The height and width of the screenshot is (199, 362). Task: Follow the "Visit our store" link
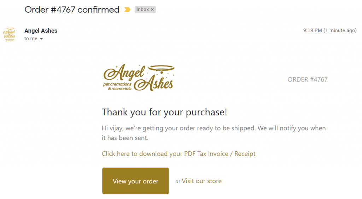pyautogui.click(x=202, y=181)
